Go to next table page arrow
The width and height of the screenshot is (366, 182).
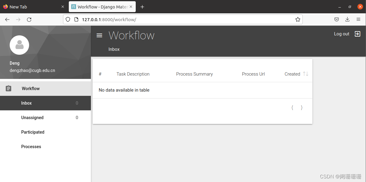pyautogui.click(x=301, y=107)
